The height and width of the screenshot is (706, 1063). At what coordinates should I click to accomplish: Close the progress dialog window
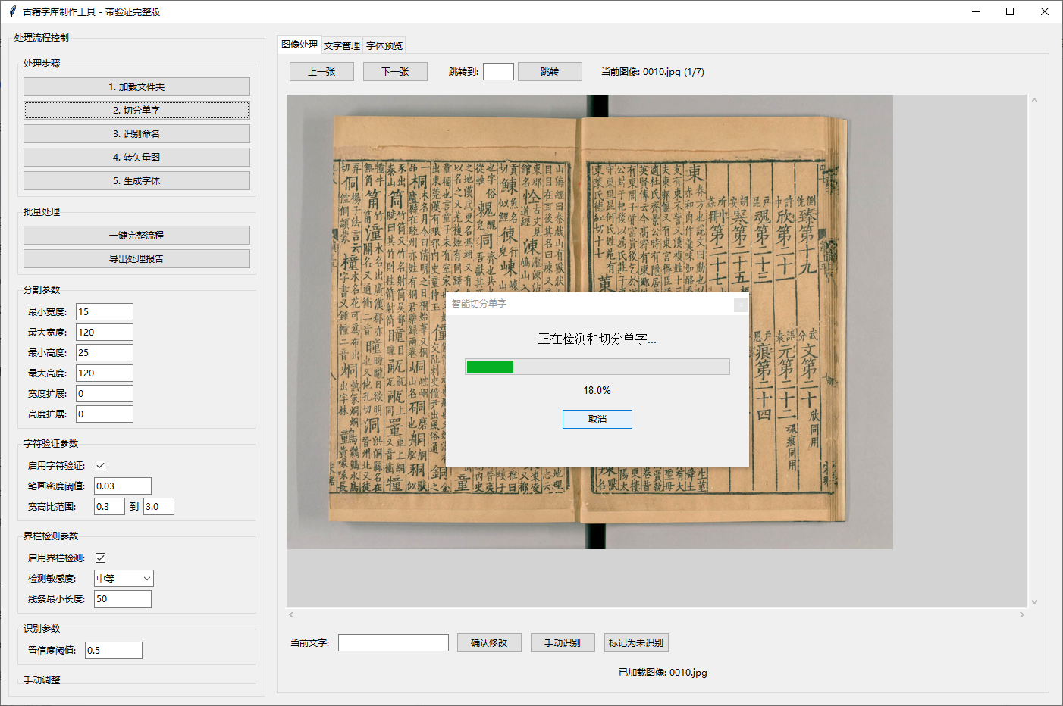[x=742, y=304]
